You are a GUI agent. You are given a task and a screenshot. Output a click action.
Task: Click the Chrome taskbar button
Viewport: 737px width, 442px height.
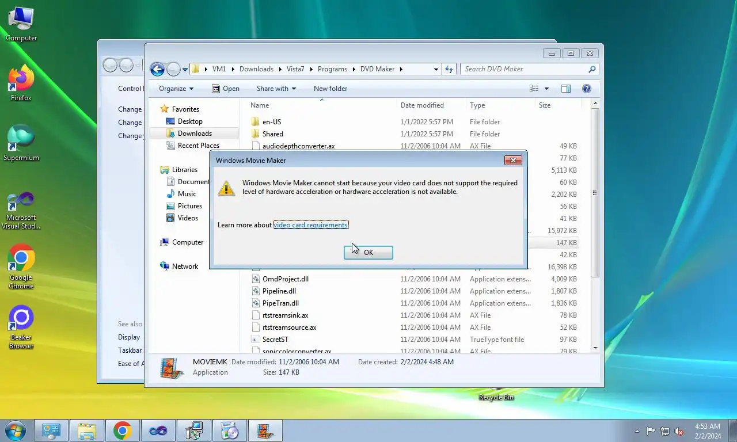[122, 430]
